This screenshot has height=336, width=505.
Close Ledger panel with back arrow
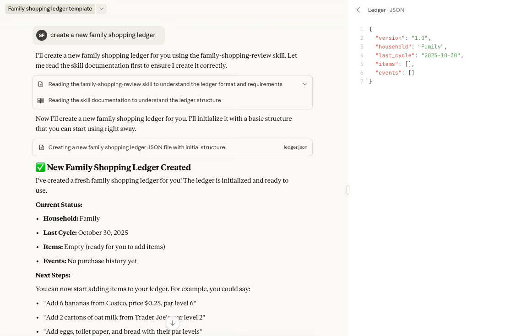click(358, 10)
